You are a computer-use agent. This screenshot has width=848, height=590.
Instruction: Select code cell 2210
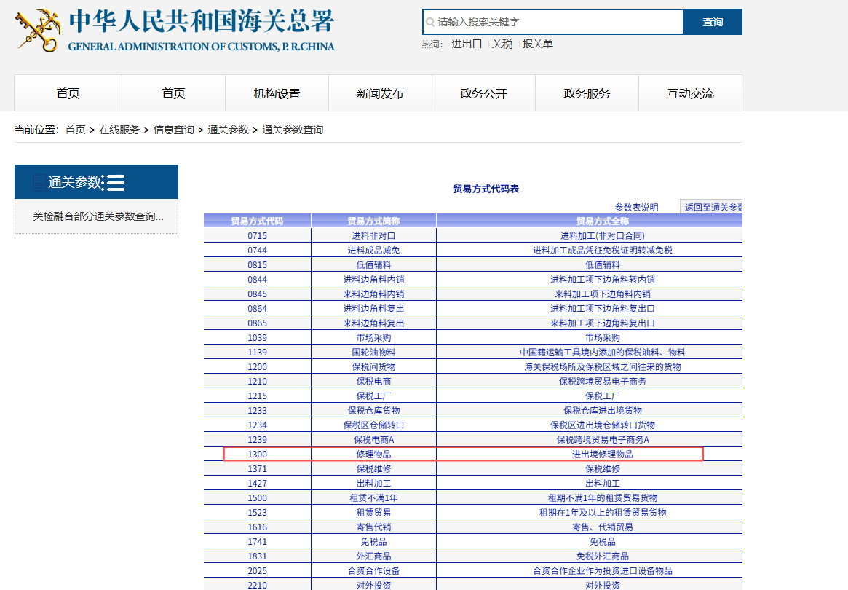pyautogui.click(x=258, y=585)
